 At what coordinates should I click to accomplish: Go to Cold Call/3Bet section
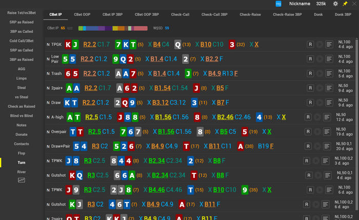[22, 41]
